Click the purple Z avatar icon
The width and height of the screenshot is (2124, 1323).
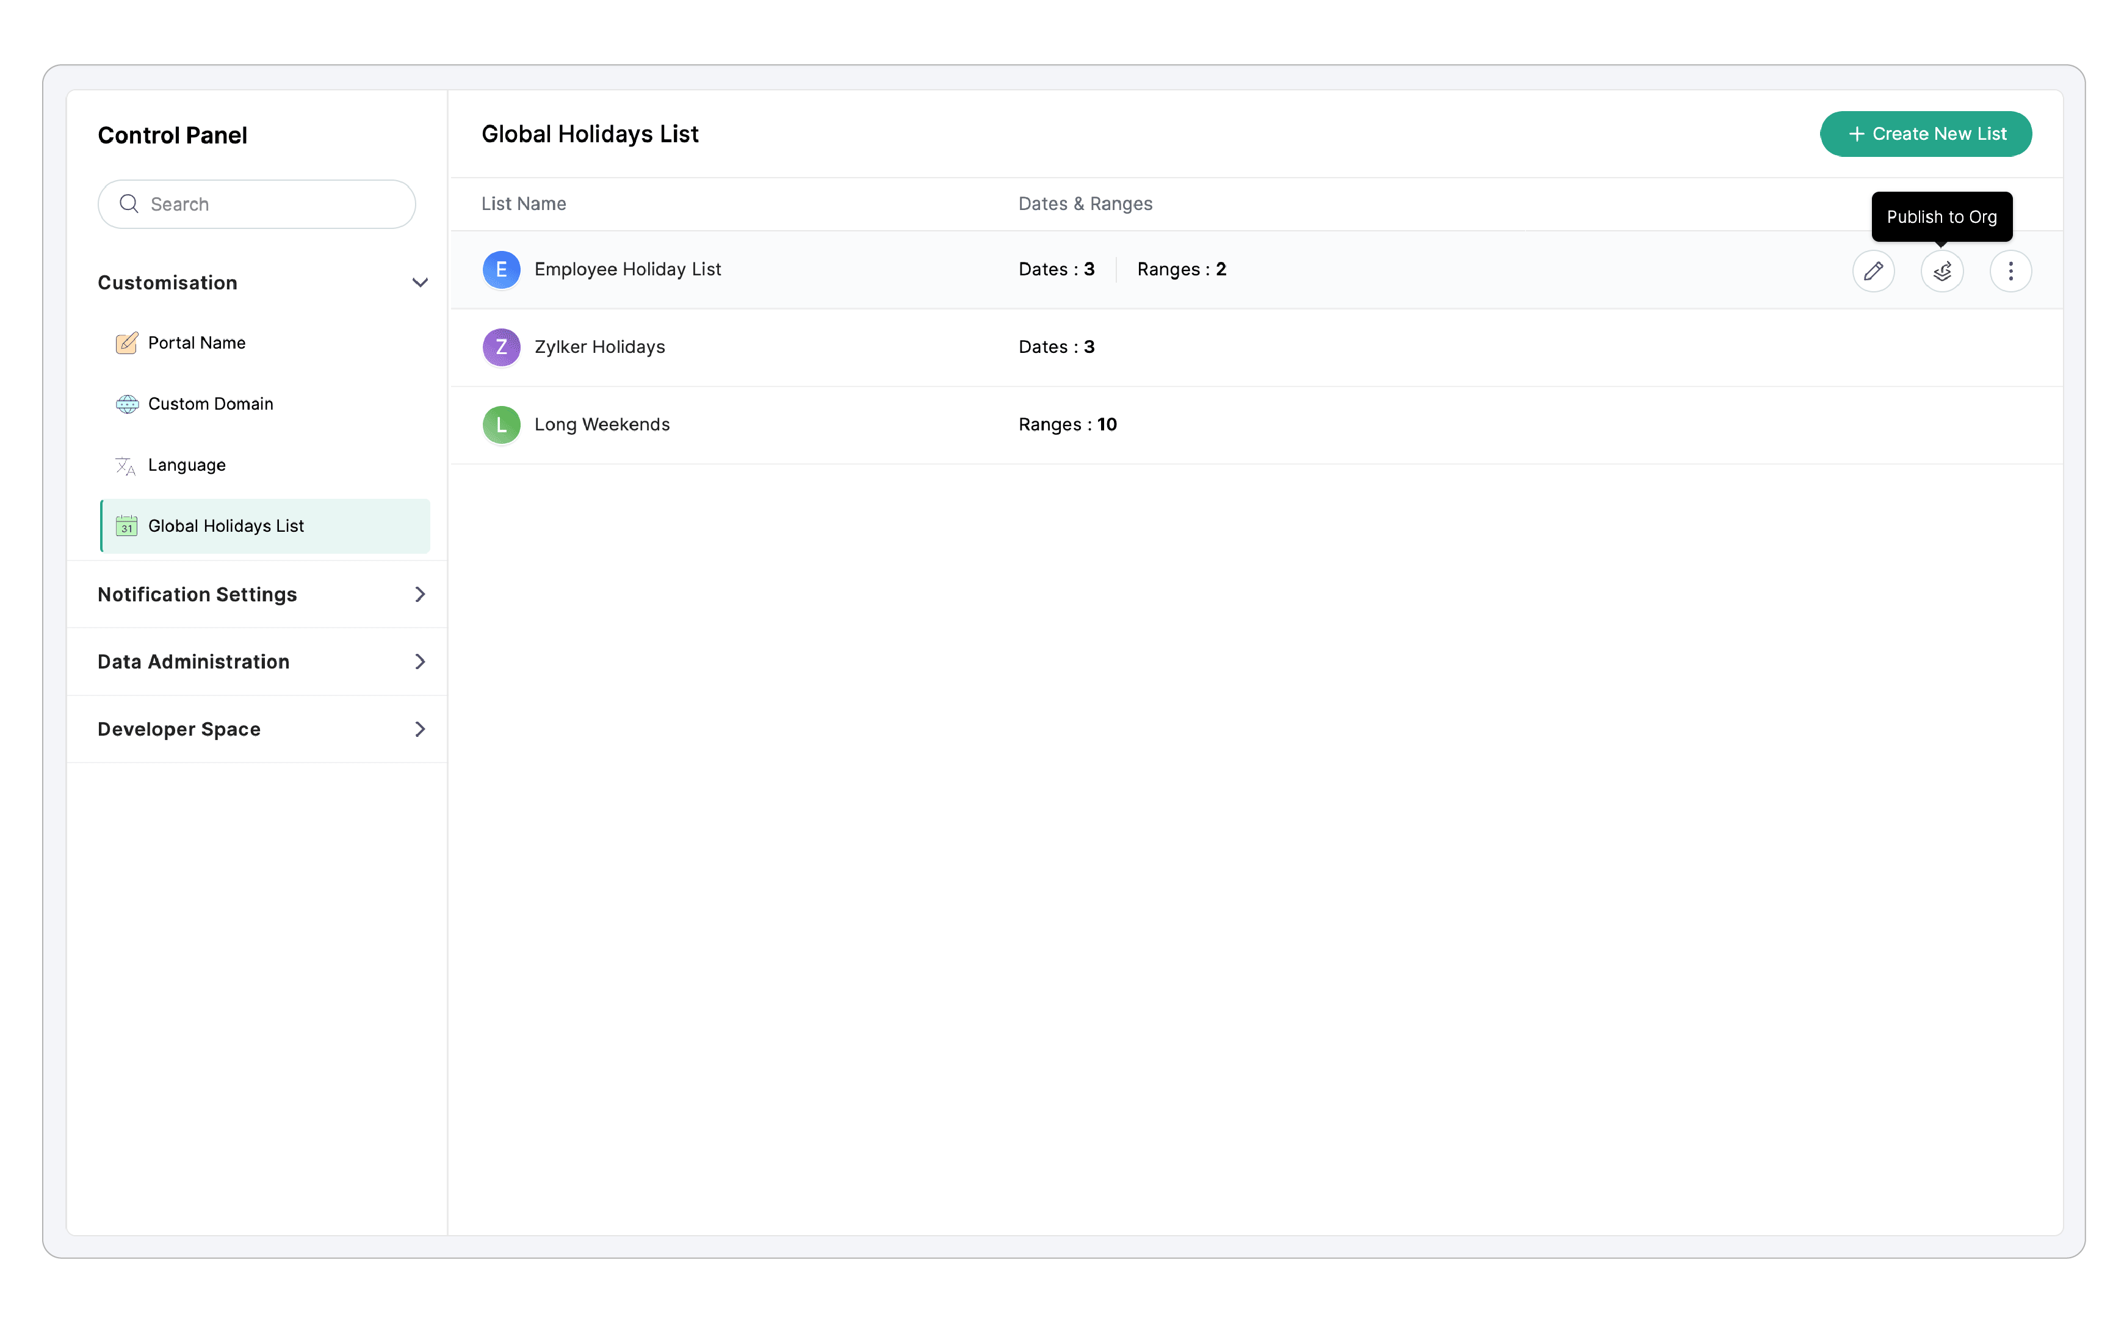501,347
